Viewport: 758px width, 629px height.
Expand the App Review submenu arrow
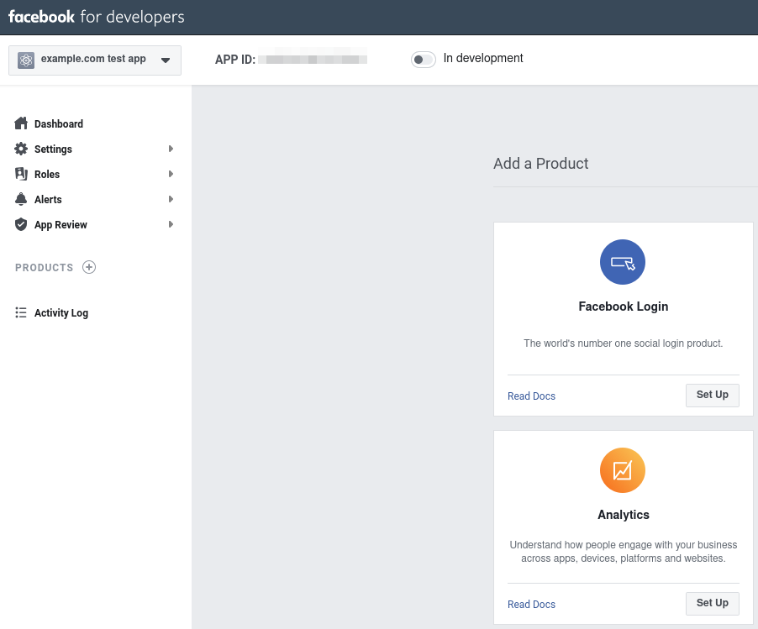pyautogui.click(x=171, y=224)
